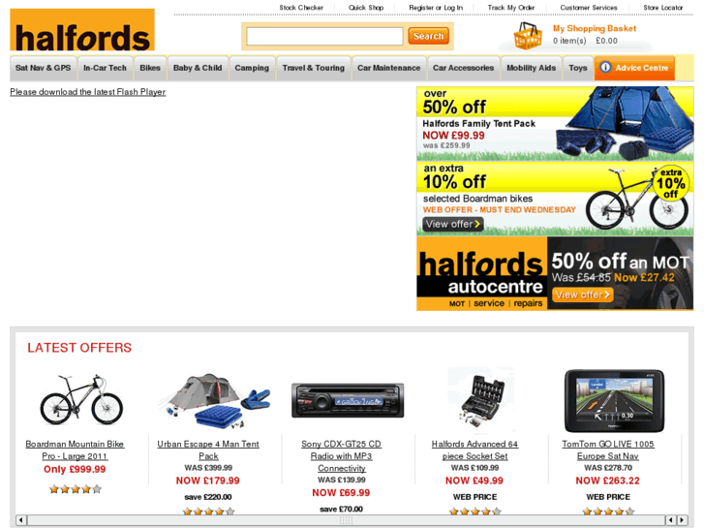
Task: View the 50% off MOT offer
Action: click(x=582, y=295)
